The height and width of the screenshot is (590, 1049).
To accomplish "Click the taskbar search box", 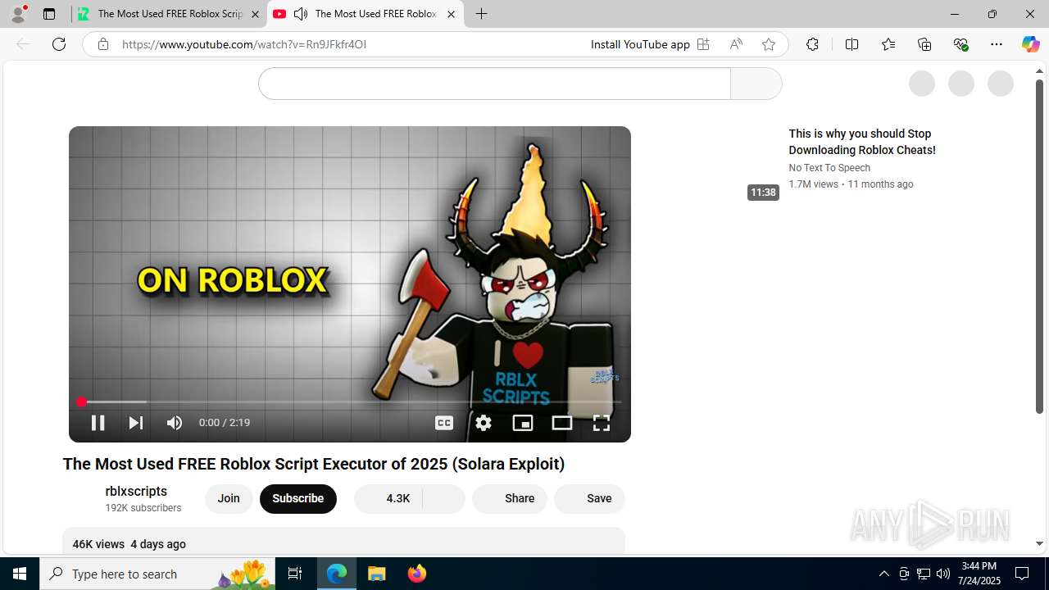I will (157, 574).
